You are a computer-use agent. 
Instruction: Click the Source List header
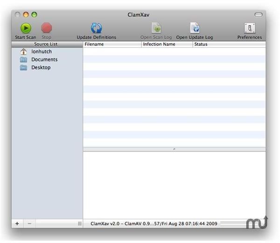pos(47,44)
